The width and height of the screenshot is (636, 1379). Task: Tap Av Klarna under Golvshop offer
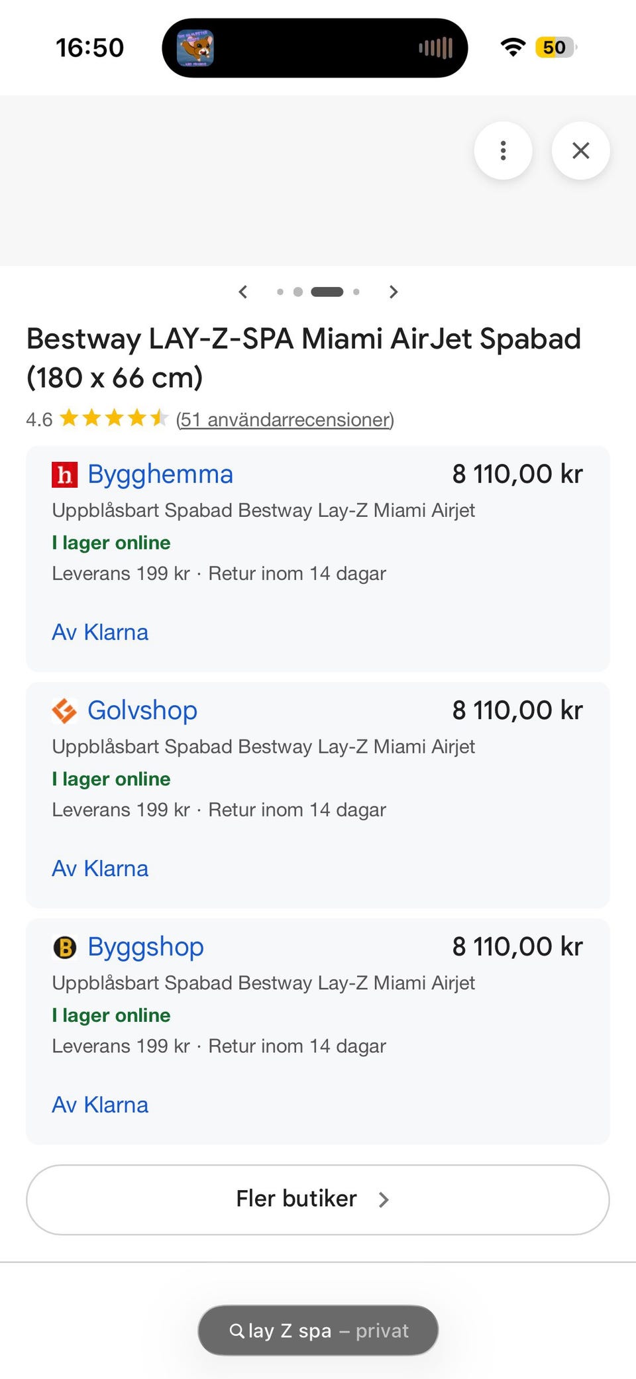click(x=100, y=869)
